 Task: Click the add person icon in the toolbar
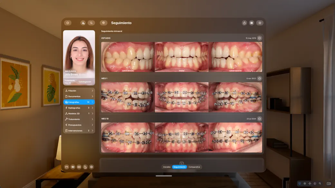pos(83,23)
